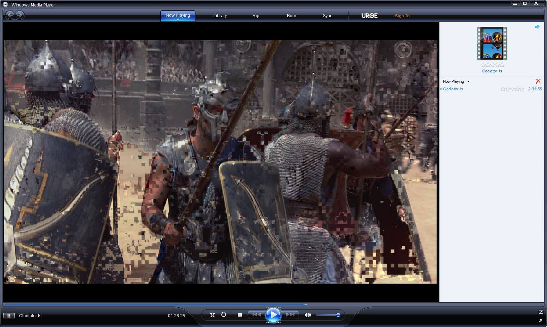Open the URGE store tab
The width and height of the screenshot is (547, 327).
pyautogui.click(x=369, y=16)
